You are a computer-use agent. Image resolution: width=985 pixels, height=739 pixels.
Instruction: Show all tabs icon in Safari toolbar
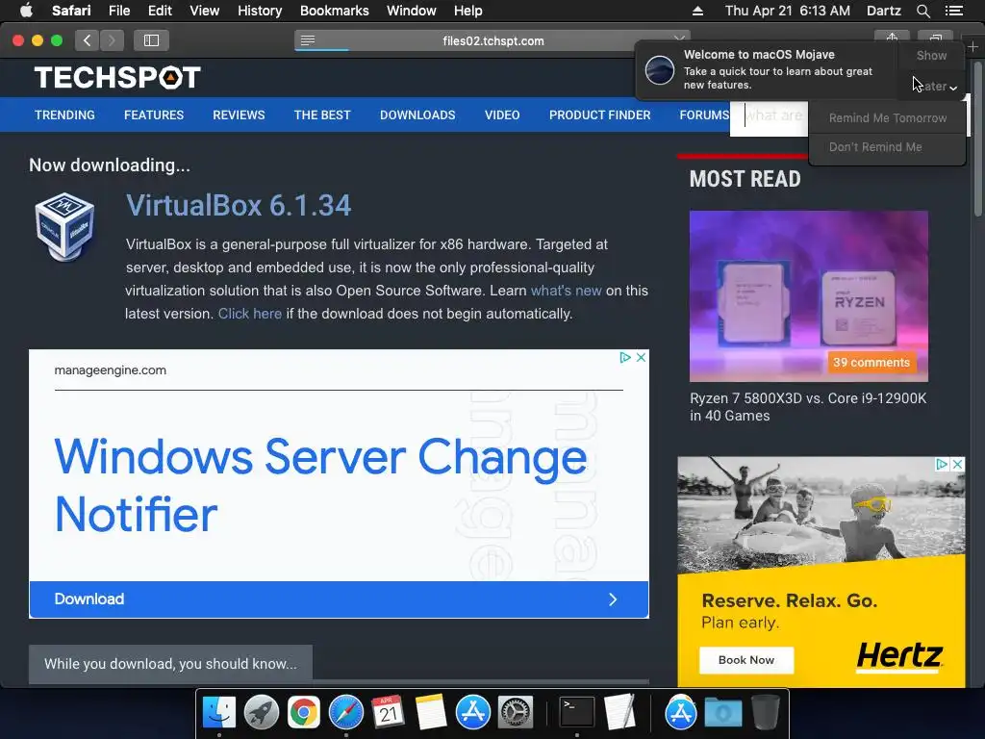[935, 38]
